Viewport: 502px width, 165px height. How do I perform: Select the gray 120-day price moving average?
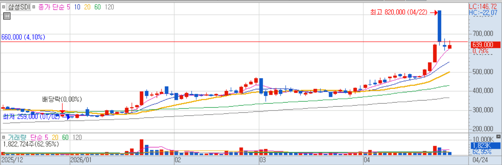coord(109,7)
